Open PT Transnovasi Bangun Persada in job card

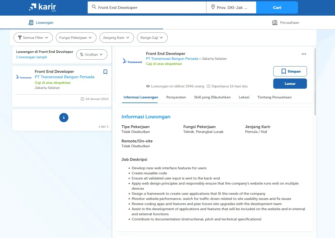(65, 77)
